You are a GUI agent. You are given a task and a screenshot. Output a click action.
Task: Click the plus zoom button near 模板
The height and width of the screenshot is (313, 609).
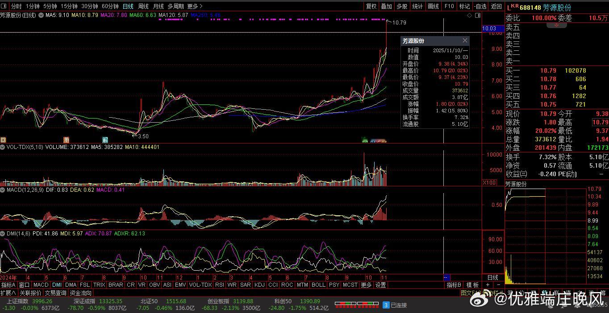coord(488,285)
